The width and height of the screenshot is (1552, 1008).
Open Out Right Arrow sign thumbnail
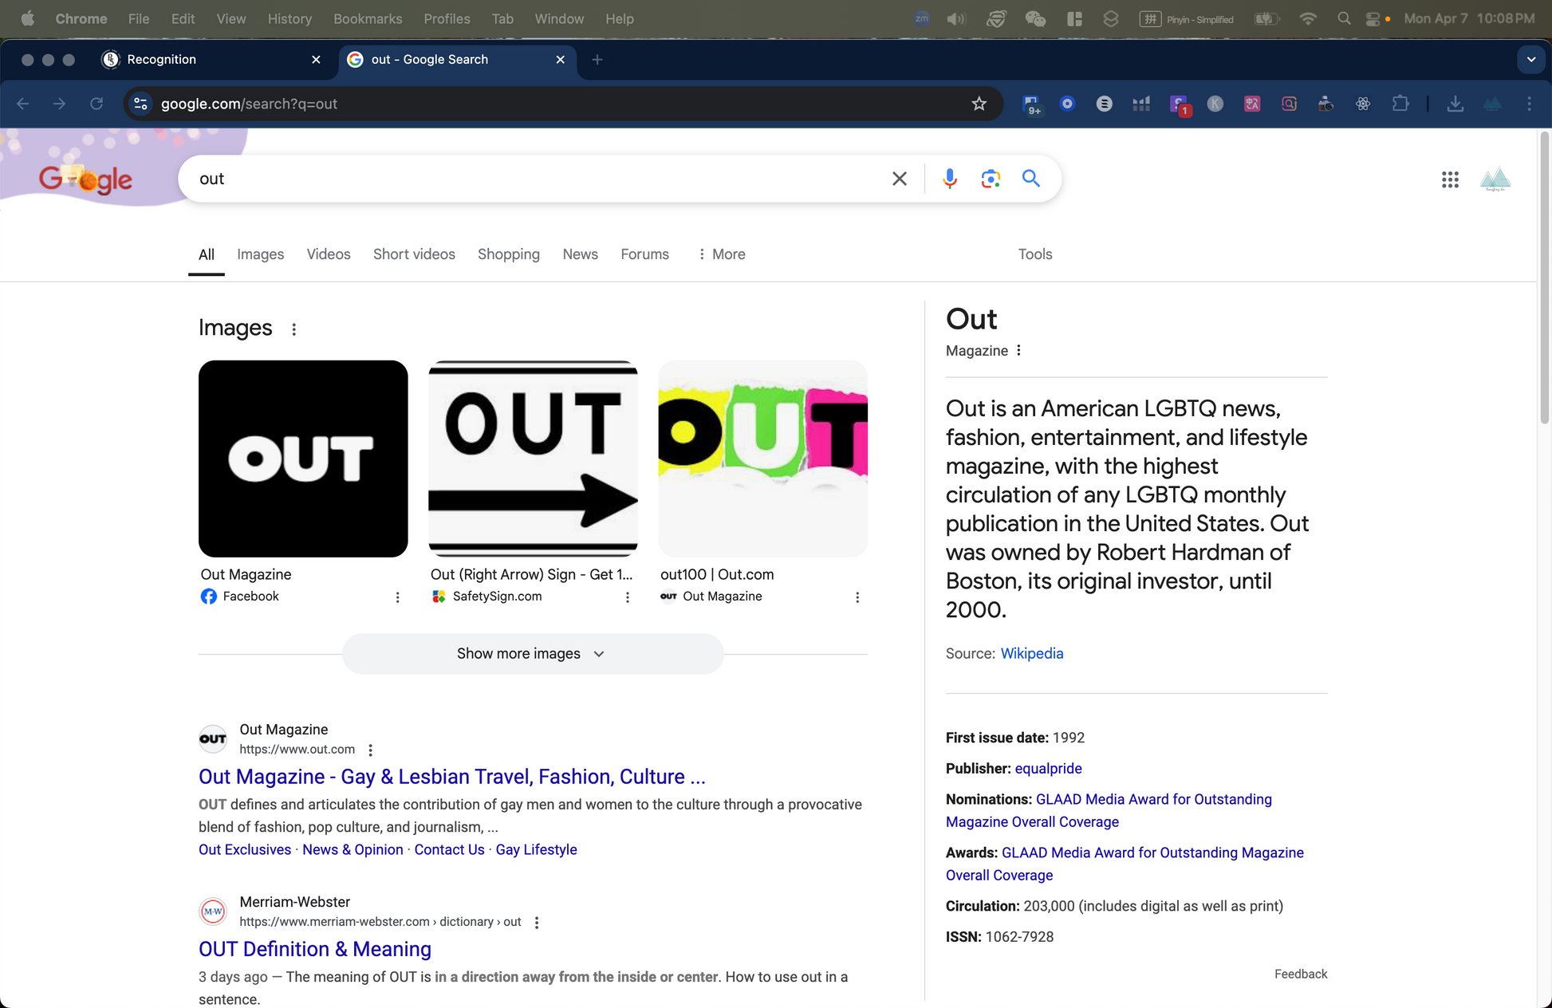533,459
